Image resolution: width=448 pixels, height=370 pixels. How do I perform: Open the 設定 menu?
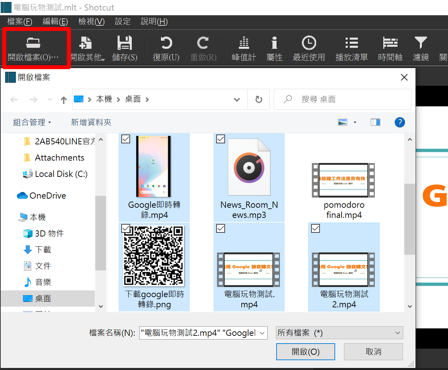coord(123,22)
